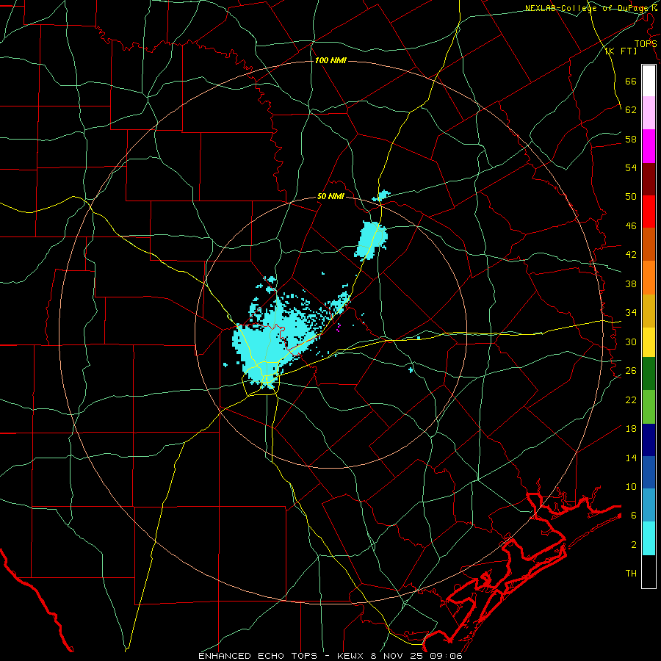Click the light green legend swatch
Image resolution: width=661 pixels, height=661 pixels.
coord(649,407)
